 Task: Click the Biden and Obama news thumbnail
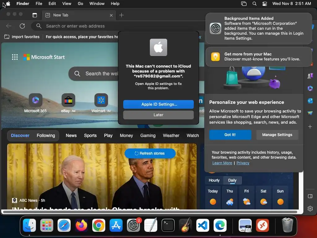[x=102, y=176]
